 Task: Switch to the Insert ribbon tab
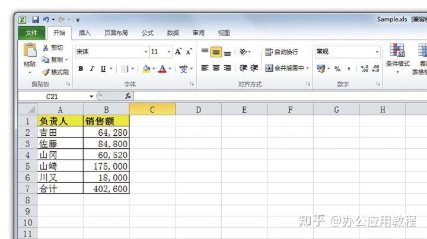pos(84,33)
